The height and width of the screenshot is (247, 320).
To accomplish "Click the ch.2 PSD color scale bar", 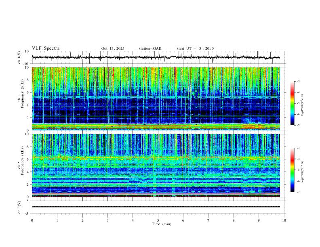I will [292, 170].
